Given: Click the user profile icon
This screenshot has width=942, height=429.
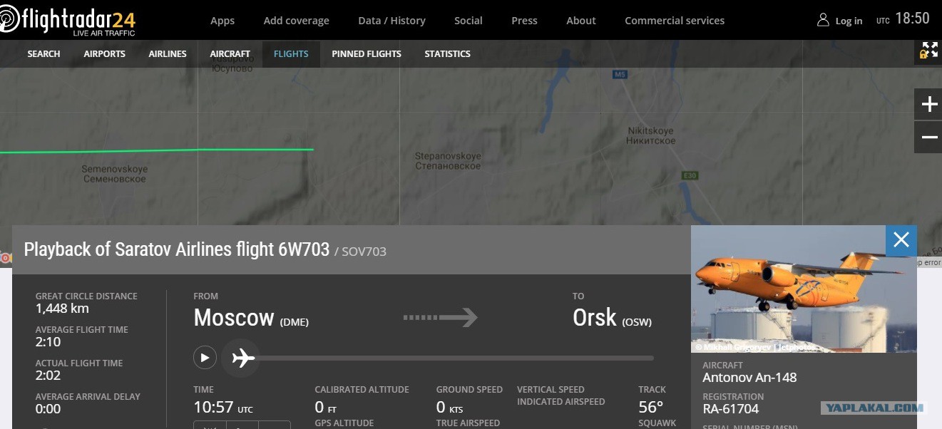Looking at the screenshot, I should point(823,20).
